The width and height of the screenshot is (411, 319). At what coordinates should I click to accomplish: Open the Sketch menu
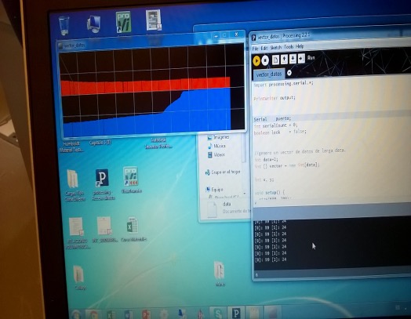pos(275,47)
